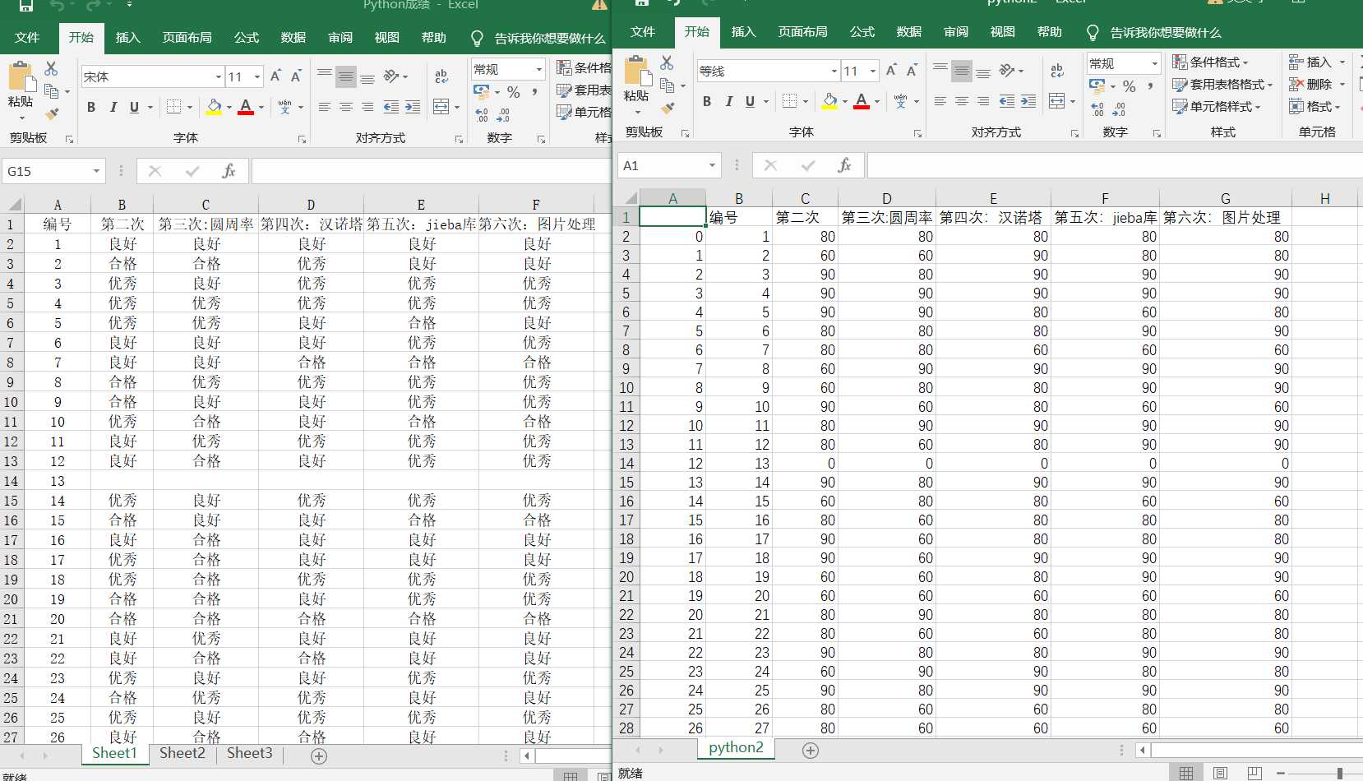Switch to Sheet2 tab
1363x781 pixels.
tap(182, 753)
